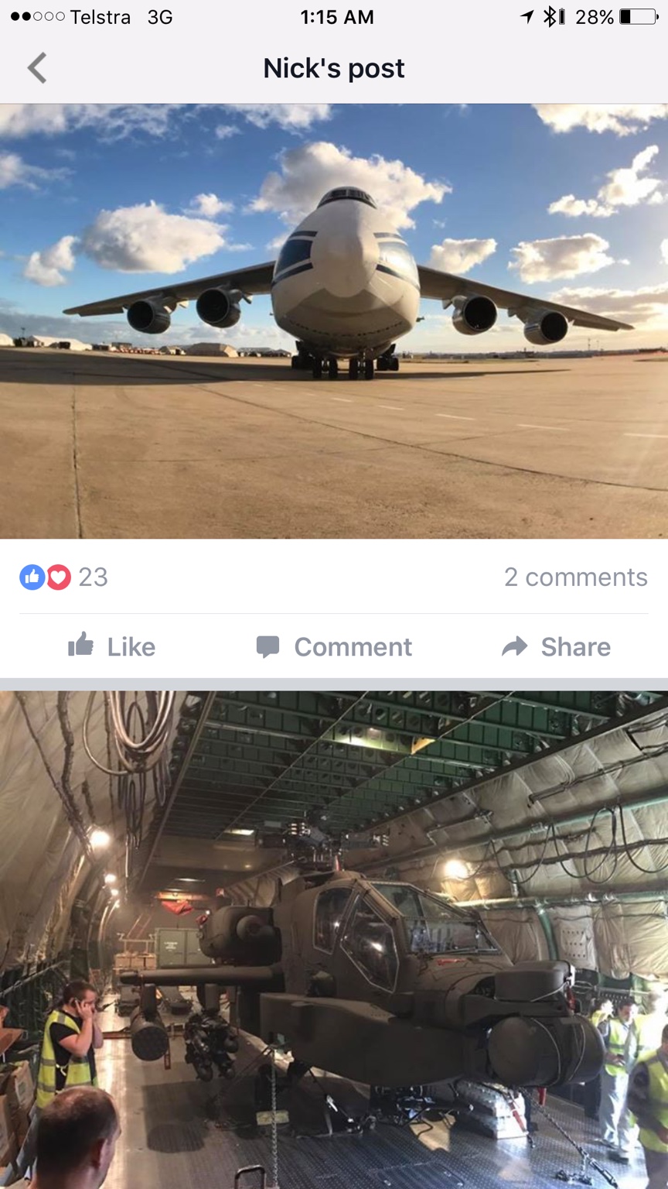
Task: Open the cargo airplane photo
Action: coord(334,321)
